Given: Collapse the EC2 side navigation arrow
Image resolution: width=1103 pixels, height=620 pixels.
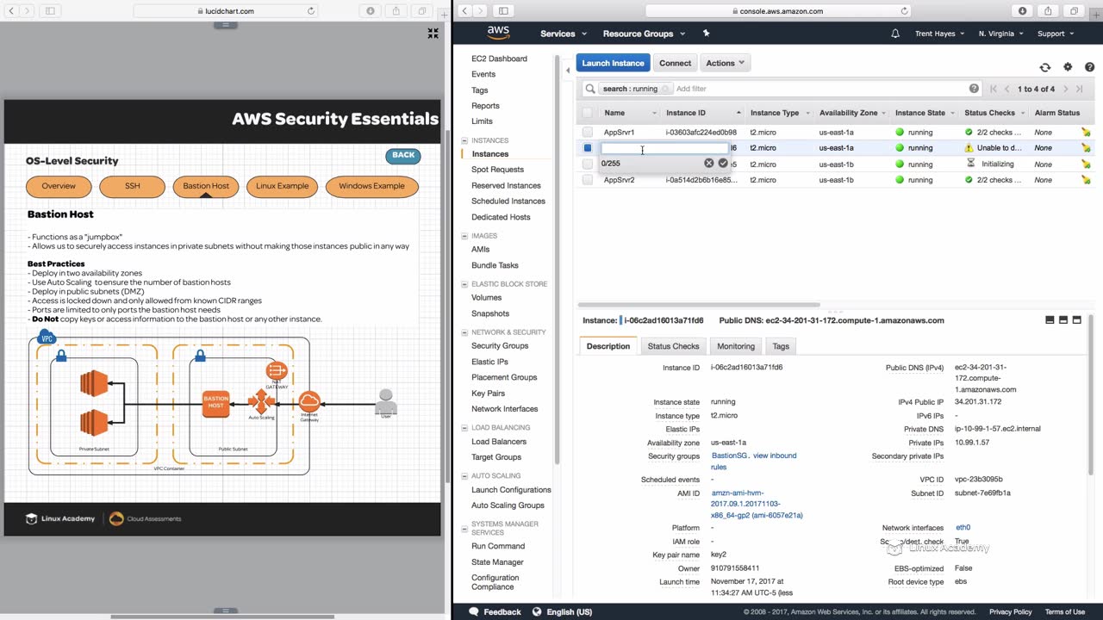Looking at the screenshot, I should click(568, 70).
